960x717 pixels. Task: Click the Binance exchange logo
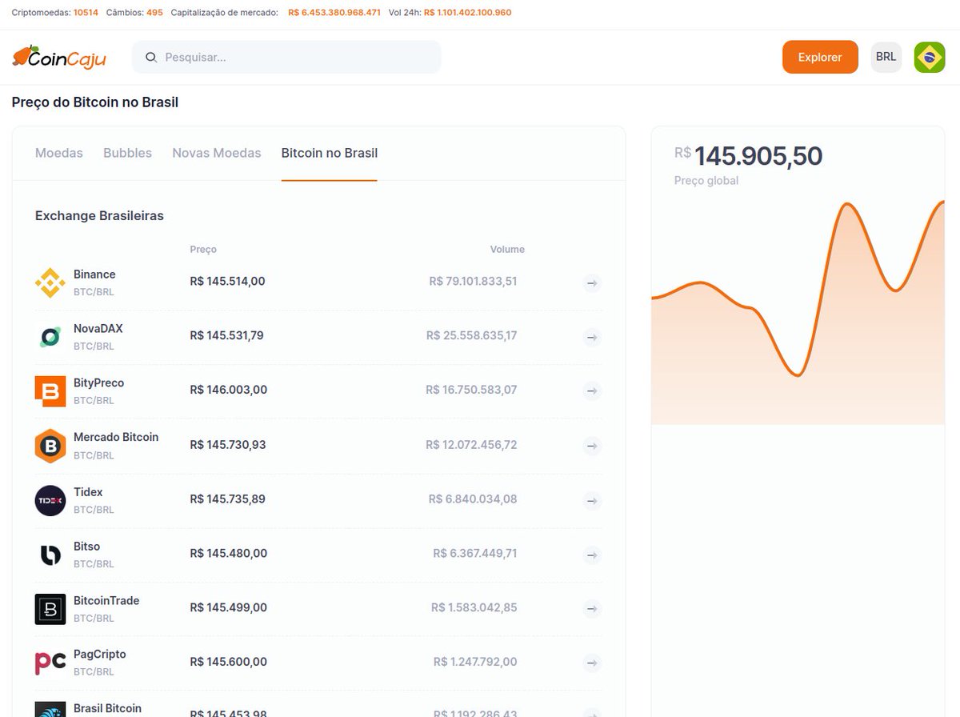50,282
